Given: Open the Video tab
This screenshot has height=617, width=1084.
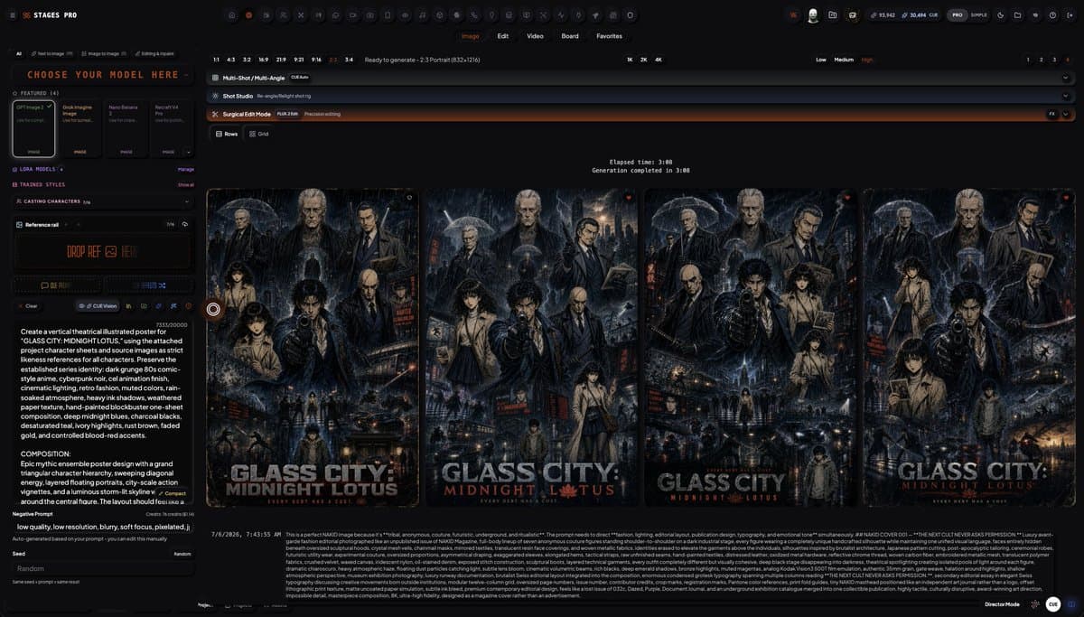Looking at the screenshot, I should [x=535, y=36].
